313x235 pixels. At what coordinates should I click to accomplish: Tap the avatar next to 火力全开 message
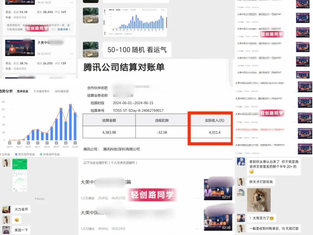point(6,209)
